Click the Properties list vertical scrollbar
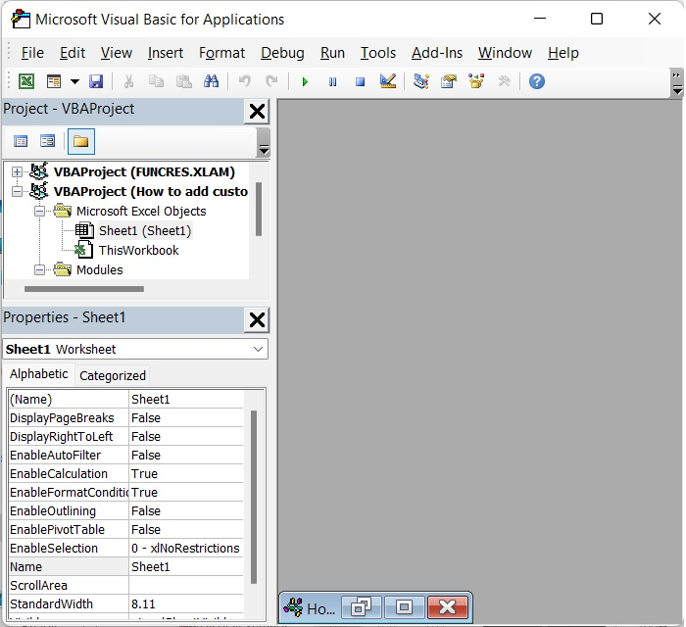The height and width of the screenshot is (627, 686). 254,497
